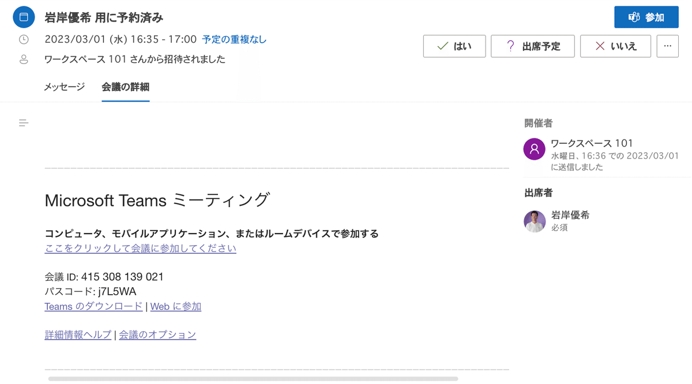This screenshot has width=692, height=384.
Task: Click the Web に参加 link
Action: coord(176,306)
